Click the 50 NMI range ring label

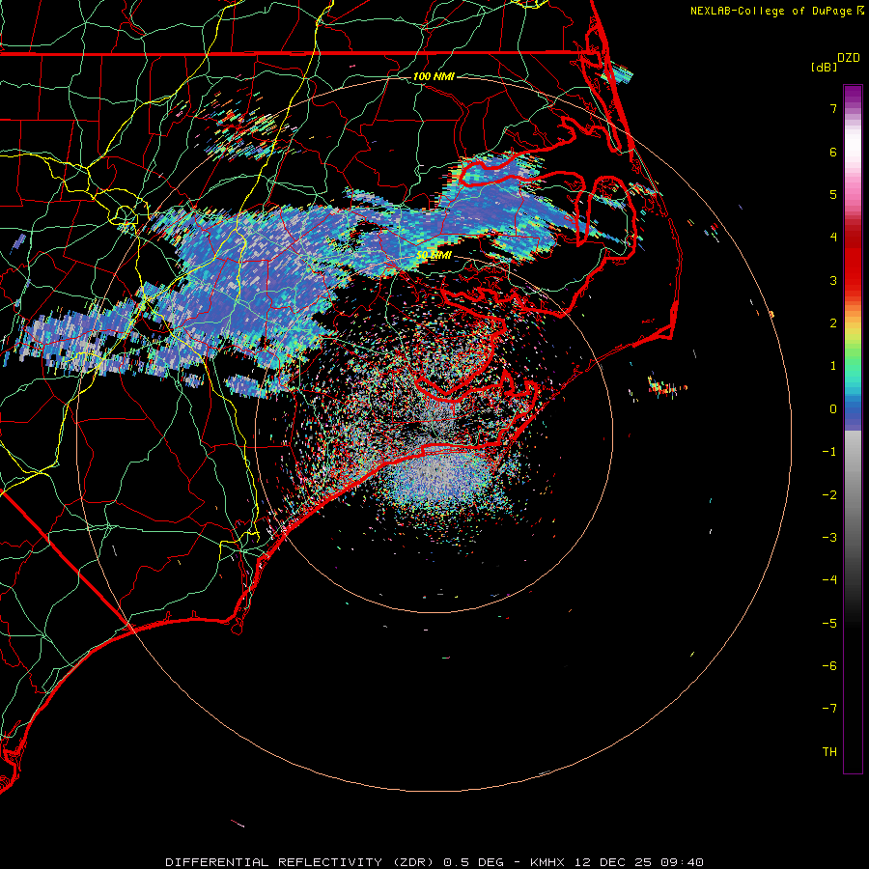click(x=434, y=256)
